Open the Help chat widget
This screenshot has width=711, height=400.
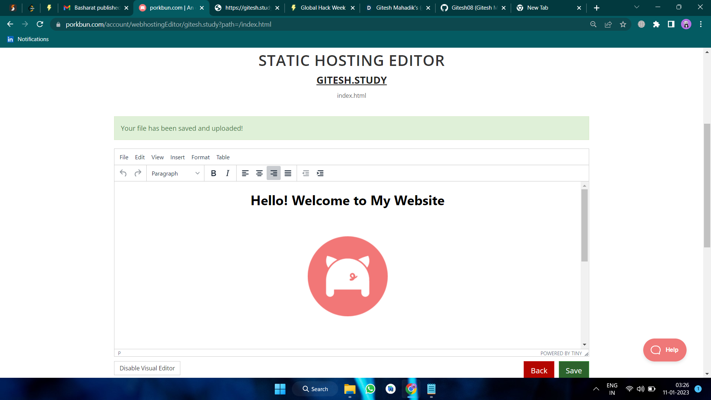665,350
